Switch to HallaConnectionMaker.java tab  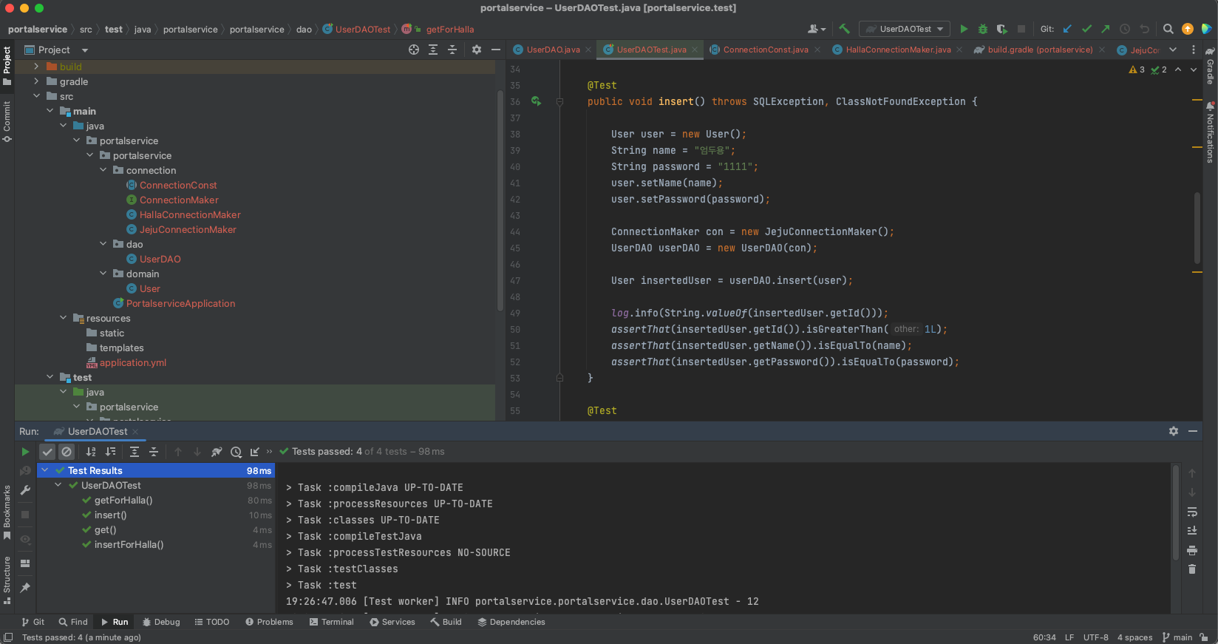898,50
